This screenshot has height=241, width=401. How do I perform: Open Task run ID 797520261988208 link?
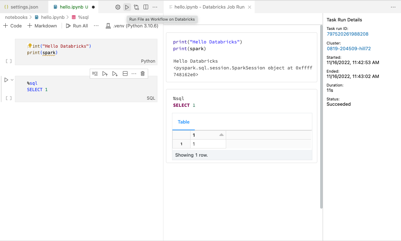pos(348,34)
